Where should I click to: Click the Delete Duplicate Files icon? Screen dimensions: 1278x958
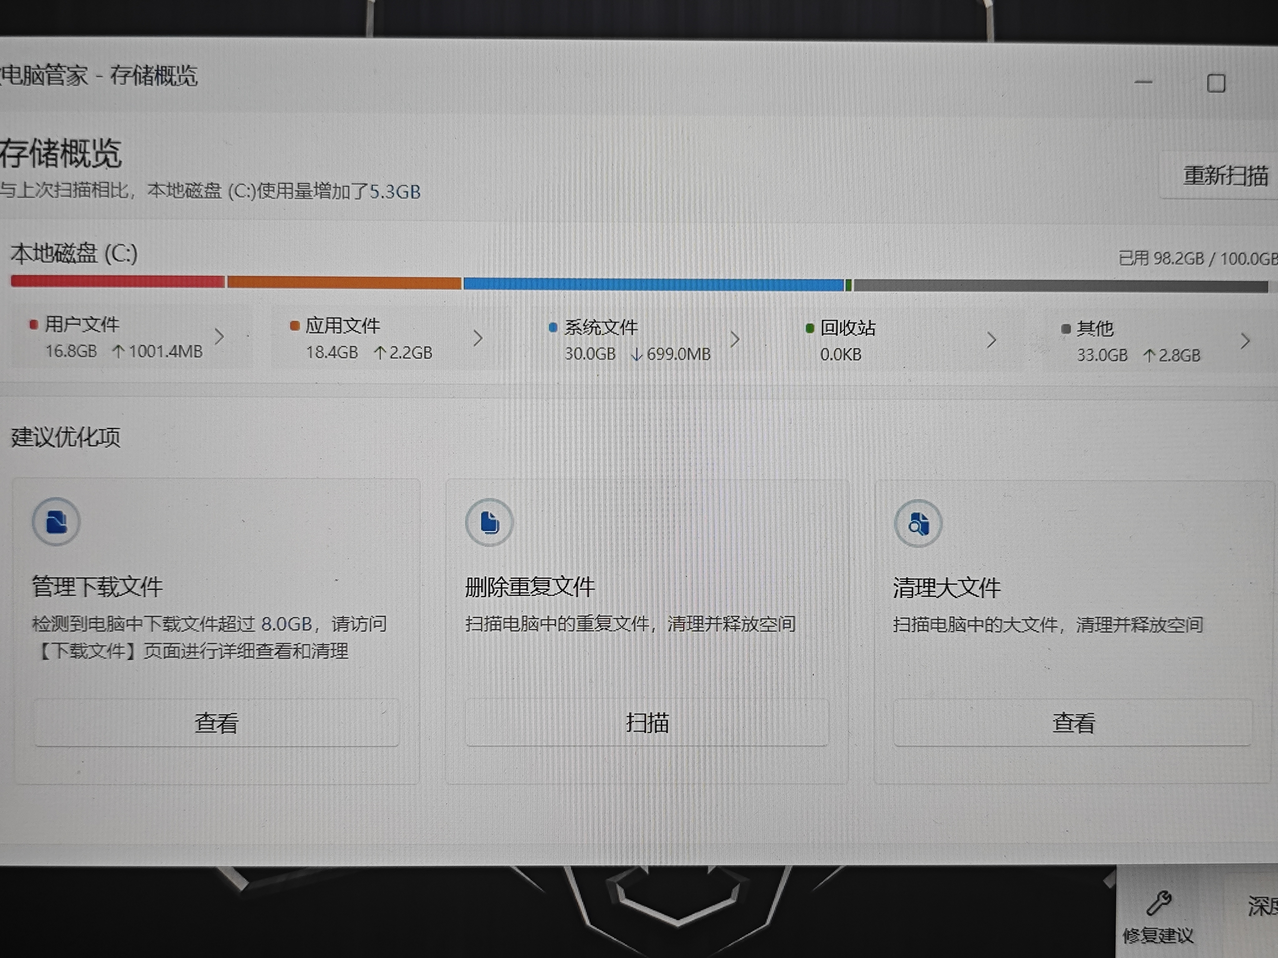[x=489, y=523]
